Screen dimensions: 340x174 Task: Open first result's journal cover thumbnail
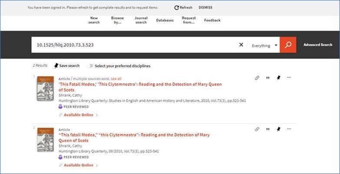point(45,88)
